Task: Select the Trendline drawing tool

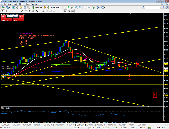Action: pyautogui.click(x=18, y=11)
